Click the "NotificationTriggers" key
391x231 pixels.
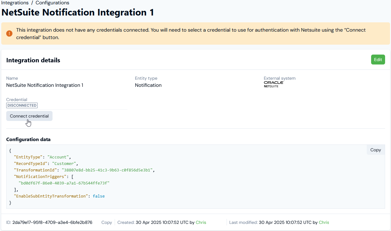pyautogui.click(x=40, y=176)
